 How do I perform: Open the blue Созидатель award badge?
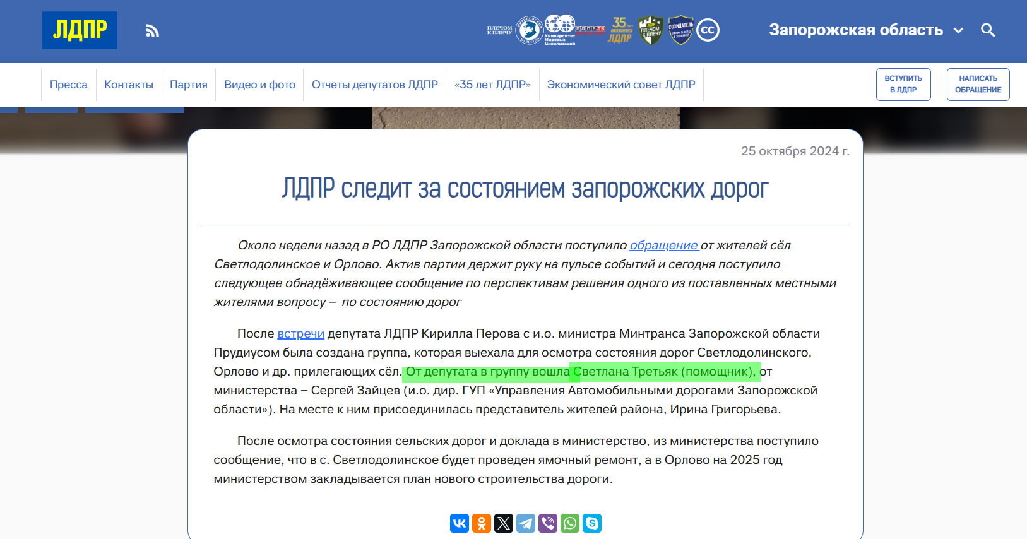coord(680,30)
